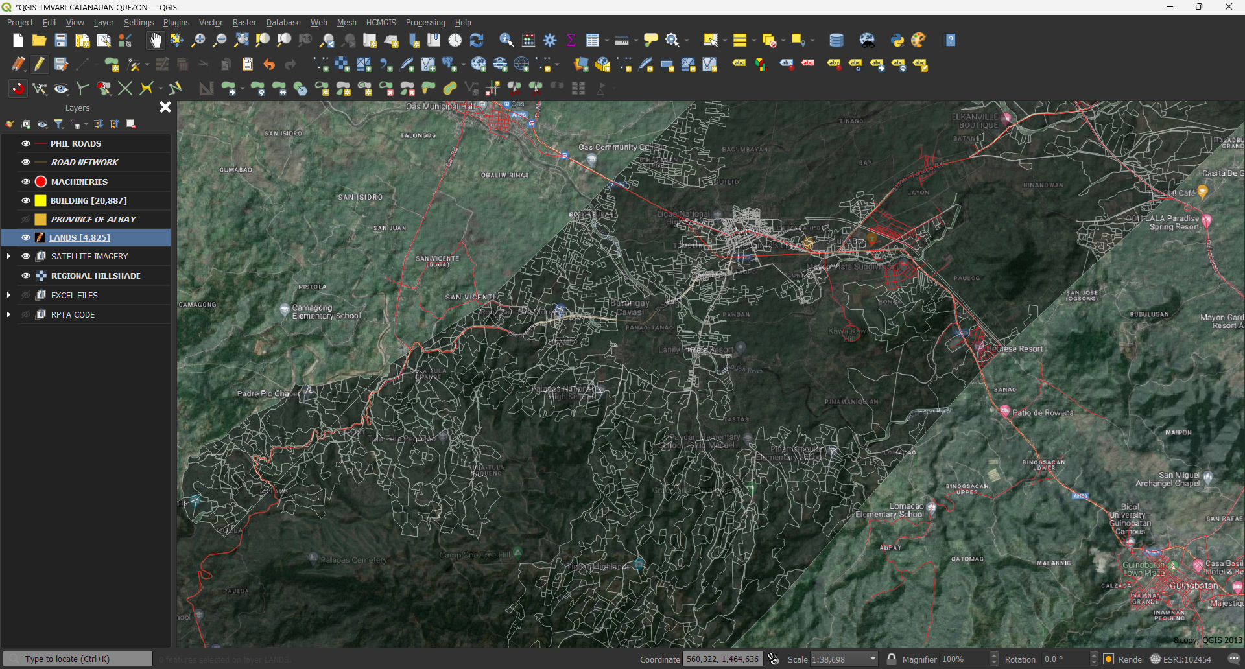This screenshot has width=1245, height=669.
Task: Expand the SATELLITE IMAGERY group
Action: point(8,256)
